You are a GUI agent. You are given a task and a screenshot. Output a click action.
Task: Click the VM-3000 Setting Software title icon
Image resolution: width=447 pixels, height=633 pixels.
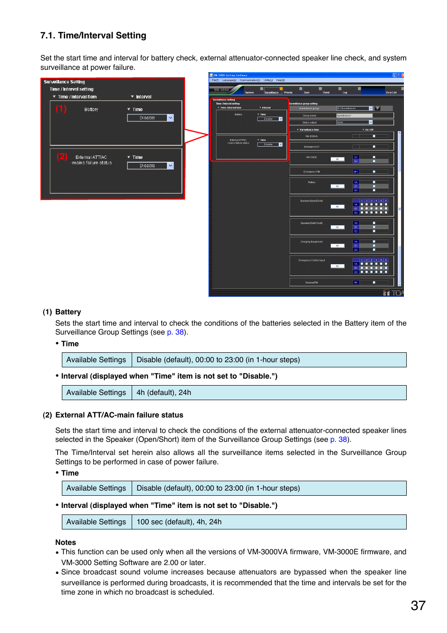[211, 75]
